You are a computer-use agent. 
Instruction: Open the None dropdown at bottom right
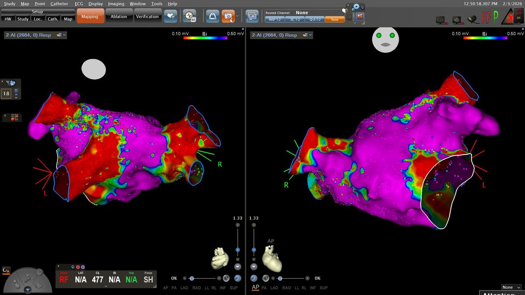[511, 287]
